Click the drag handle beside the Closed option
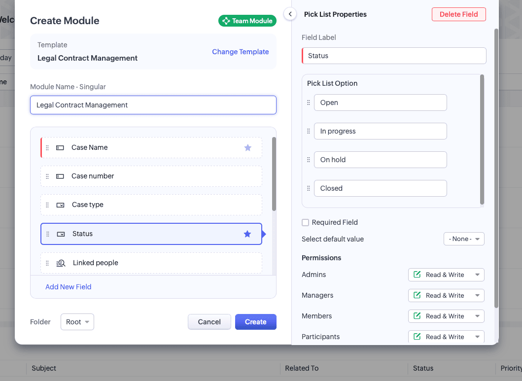Image resolution: width=522 pixels, height=381 pixels. (x=308, y=188)
